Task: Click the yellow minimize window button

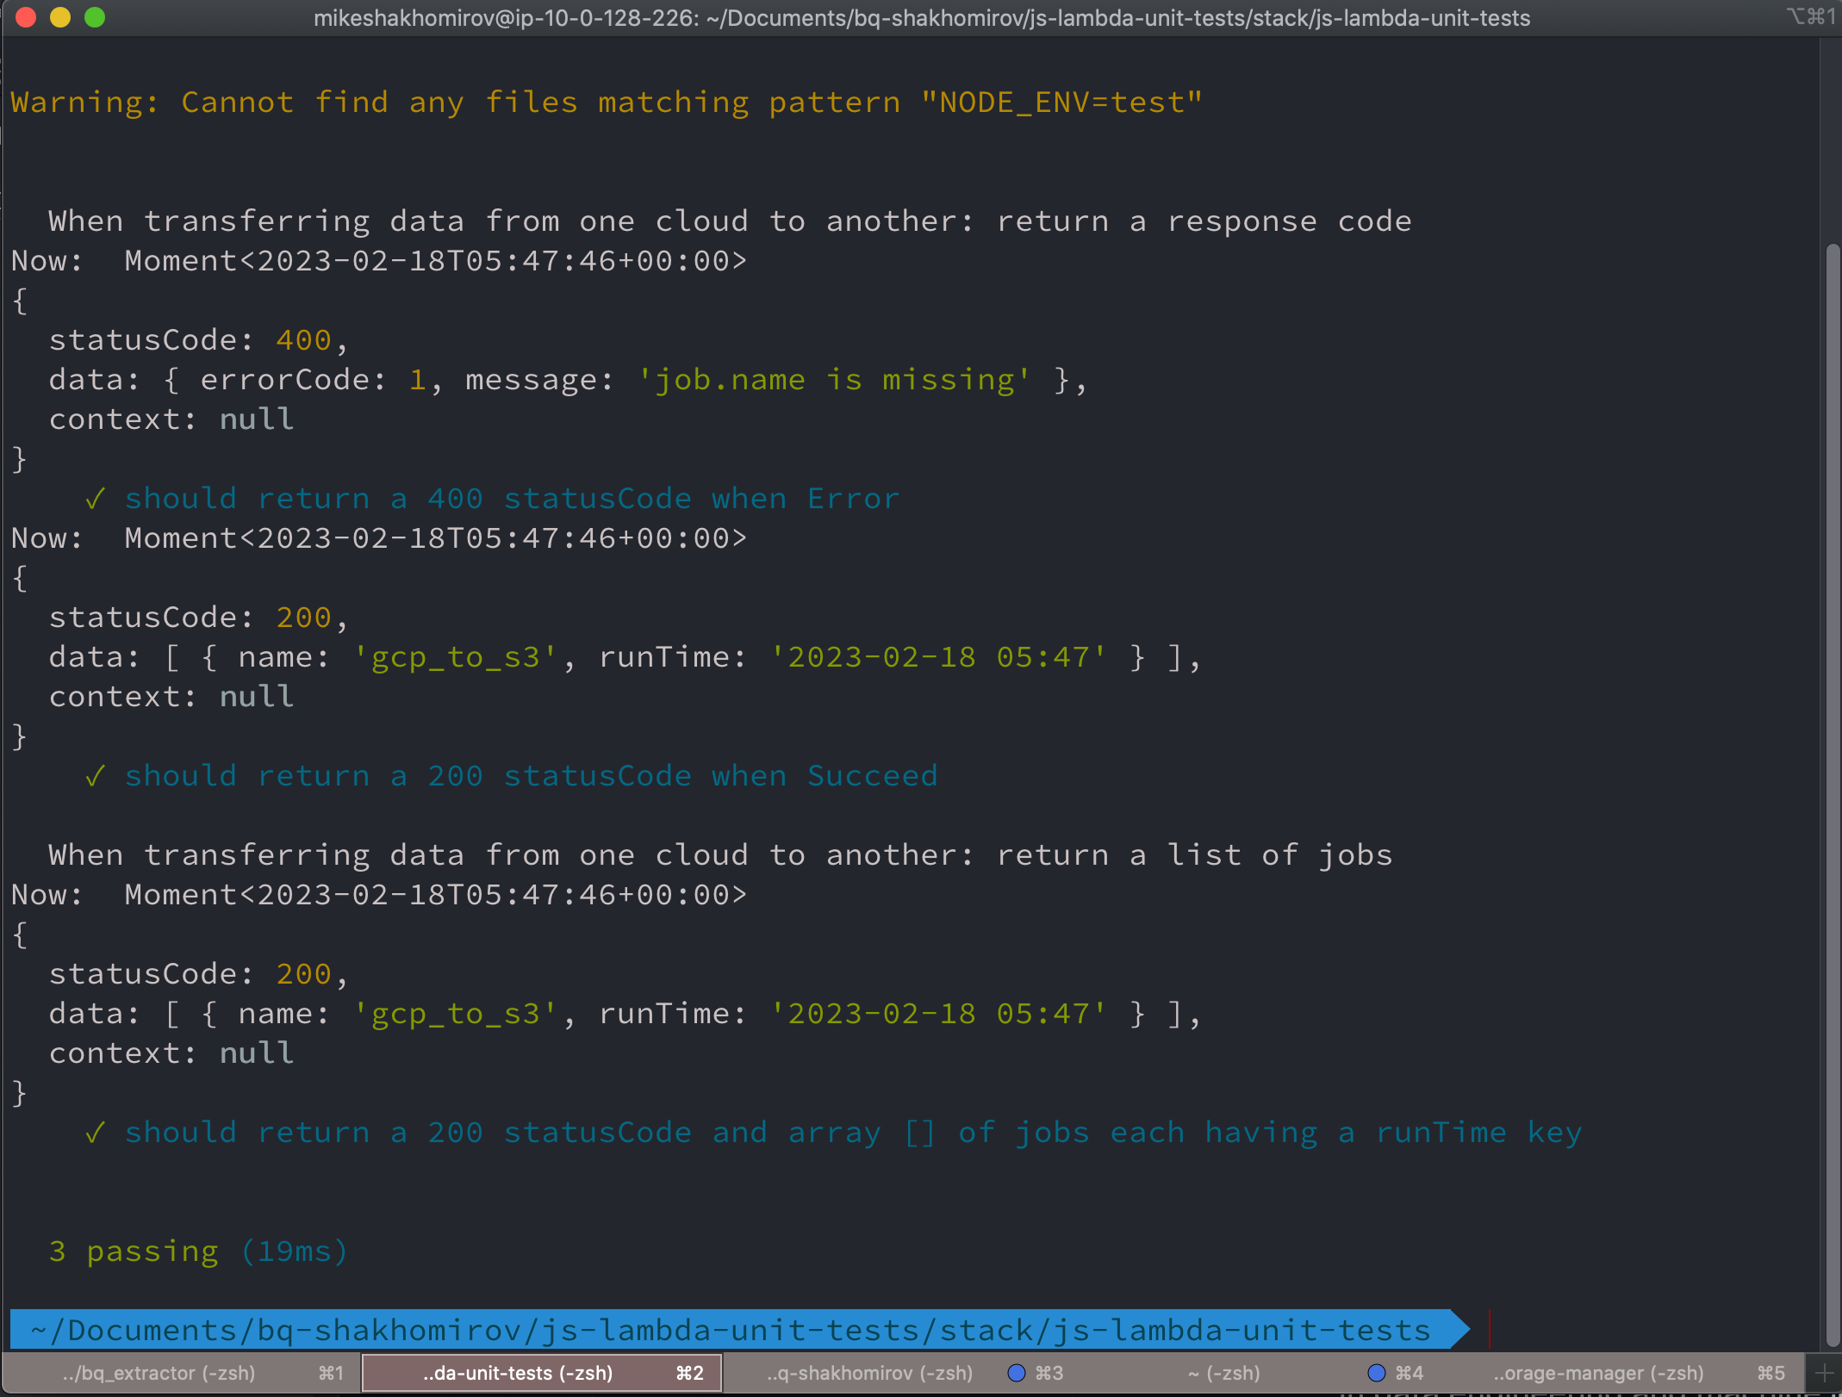Action: [x=60, y=17]
